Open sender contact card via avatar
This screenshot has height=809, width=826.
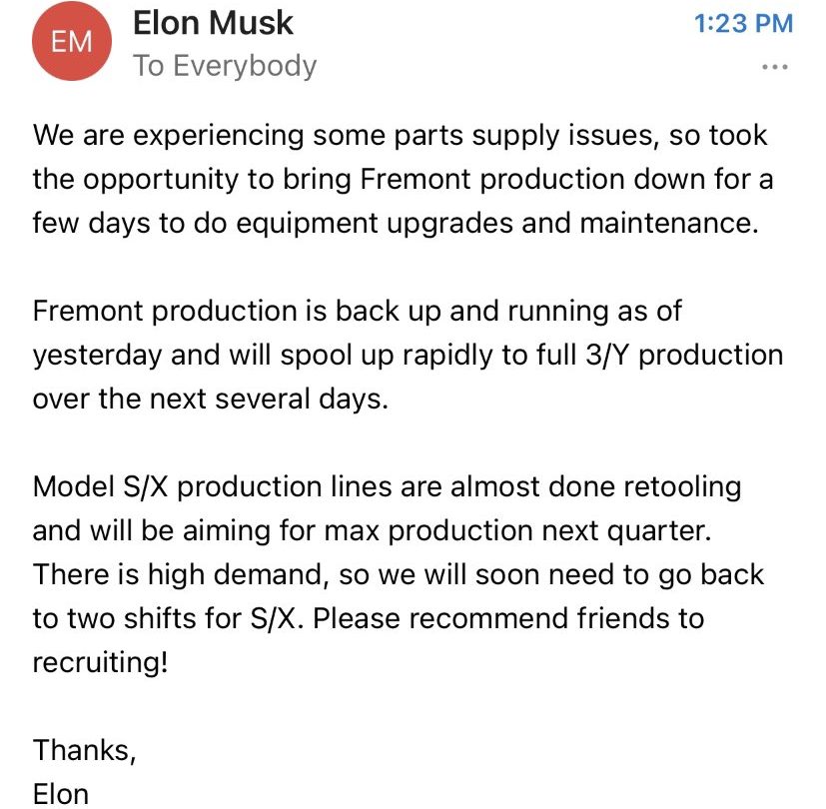tap(71, 42)
